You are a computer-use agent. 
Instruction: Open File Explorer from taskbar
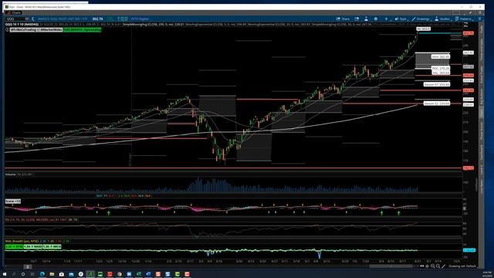pos(52,274)
